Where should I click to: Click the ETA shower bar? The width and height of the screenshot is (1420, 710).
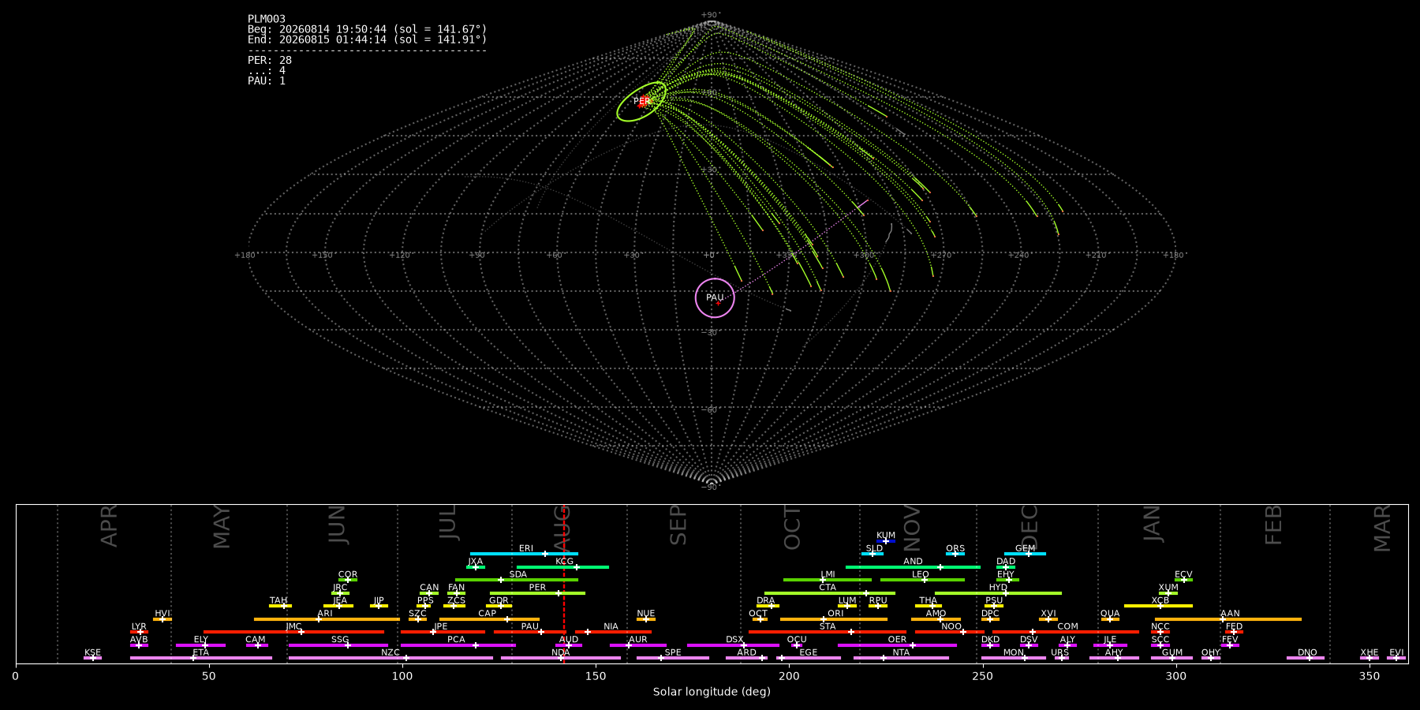click(x=201, y=658)
